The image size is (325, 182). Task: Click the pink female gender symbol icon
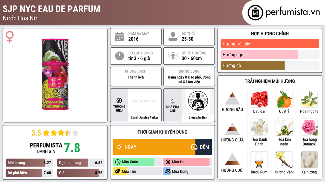click(10, 37)
